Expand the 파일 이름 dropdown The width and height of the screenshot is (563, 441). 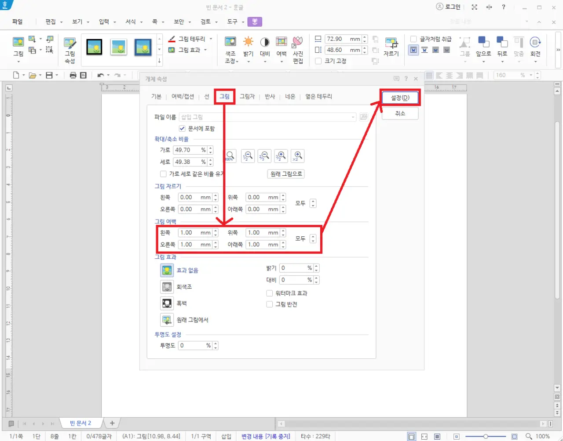tap(353, 117)
